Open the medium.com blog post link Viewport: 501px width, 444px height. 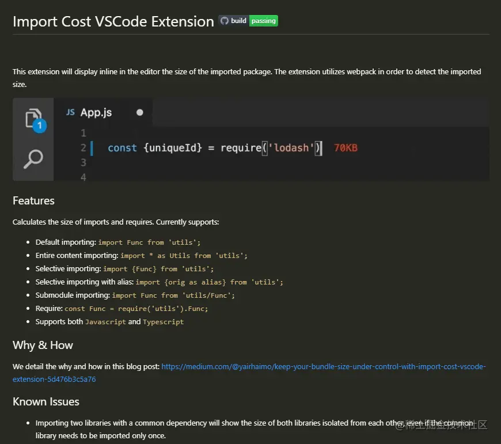pyautogui.click(x=249, y=373)
